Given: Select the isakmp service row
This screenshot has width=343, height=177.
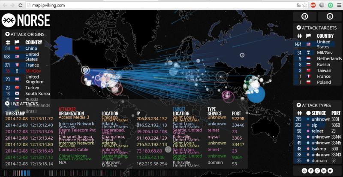Looking at the screenshot, I should (317, 149).
